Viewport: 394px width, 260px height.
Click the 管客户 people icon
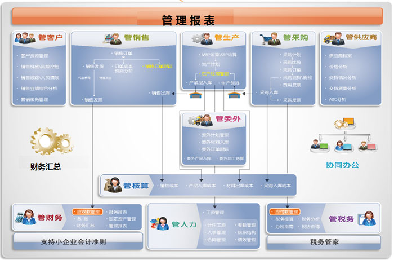pyautogui.click(x=26, y=38)
